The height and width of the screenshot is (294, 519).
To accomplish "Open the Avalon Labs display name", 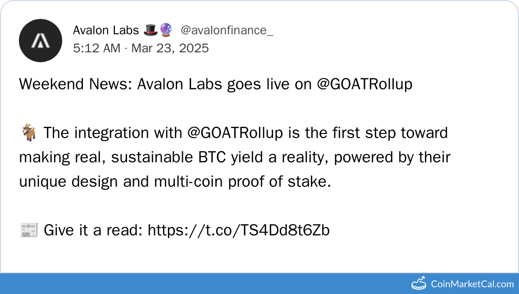I will coord(106,31).
